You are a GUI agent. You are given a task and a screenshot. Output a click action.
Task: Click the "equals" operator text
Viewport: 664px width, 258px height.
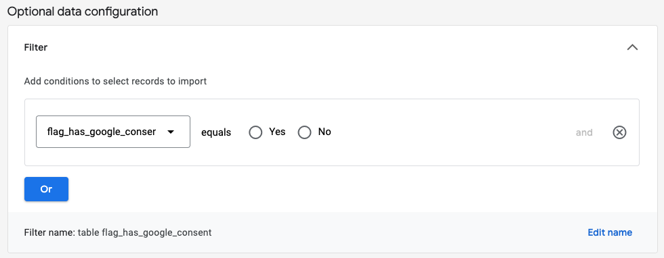[216, 132]
